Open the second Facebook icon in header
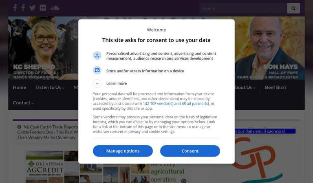 click(x=23, y=8)
